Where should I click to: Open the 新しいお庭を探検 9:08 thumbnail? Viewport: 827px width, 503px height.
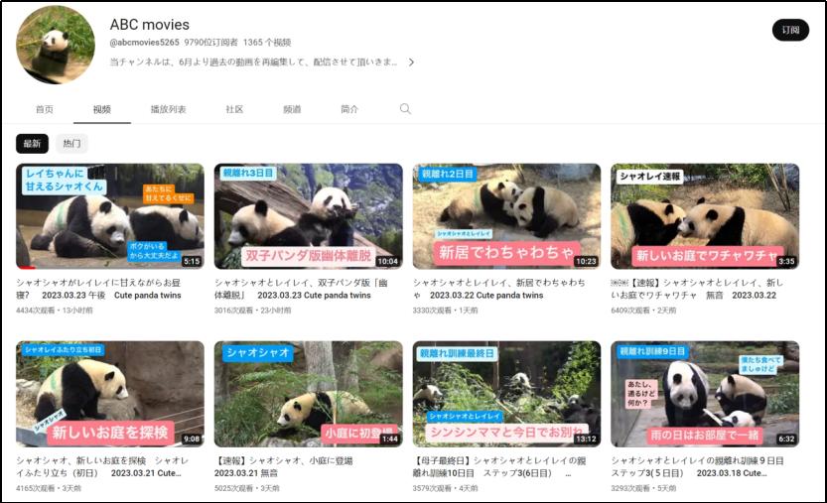pyautogui.click(x=110, y=394)
